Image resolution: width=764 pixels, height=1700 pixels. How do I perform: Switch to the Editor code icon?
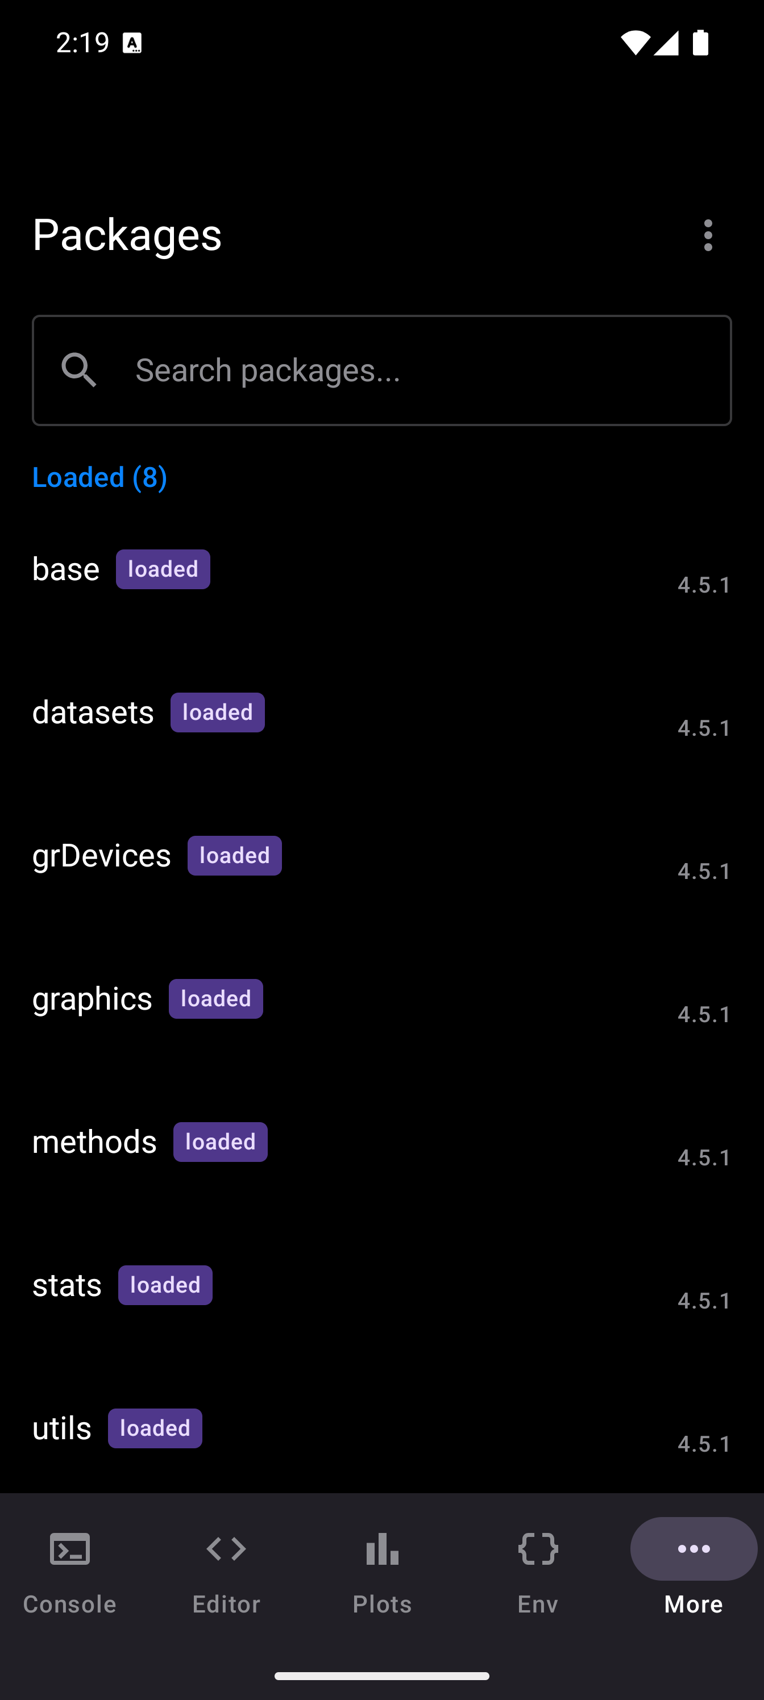(x=226, y=1549)
